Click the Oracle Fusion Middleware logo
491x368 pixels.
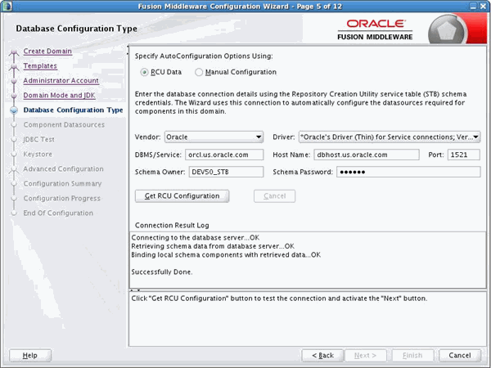tap(375, 30)
